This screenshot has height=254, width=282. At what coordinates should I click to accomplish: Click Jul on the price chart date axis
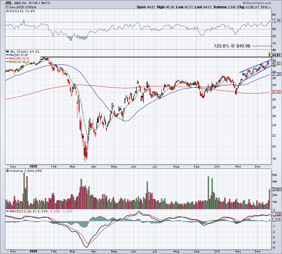pos(155,166)
